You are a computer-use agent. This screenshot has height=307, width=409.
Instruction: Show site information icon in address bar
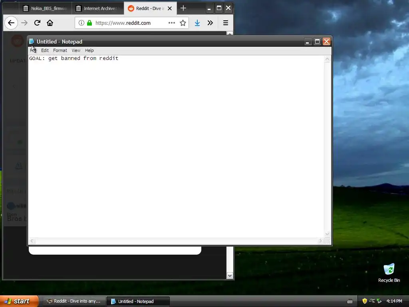[81, 23]
